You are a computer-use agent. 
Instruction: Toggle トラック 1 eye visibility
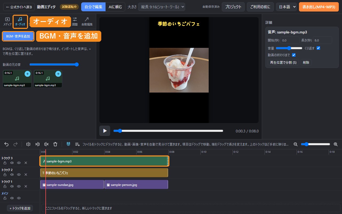pos(19,186)
